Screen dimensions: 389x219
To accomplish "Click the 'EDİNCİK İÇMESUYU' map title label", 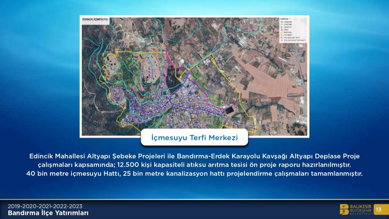I will coord(95,19).
